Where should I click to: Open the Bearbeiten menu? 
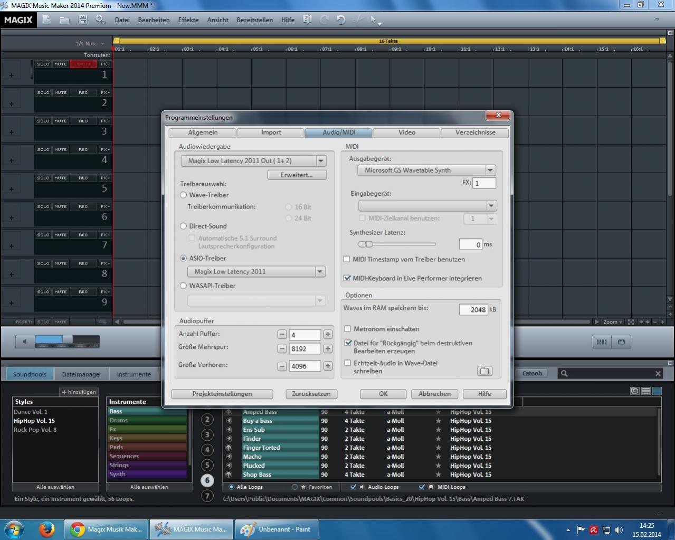point(154,20)
